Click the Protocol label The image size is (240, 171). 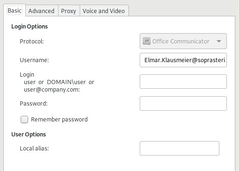click(x=32, y=42)
